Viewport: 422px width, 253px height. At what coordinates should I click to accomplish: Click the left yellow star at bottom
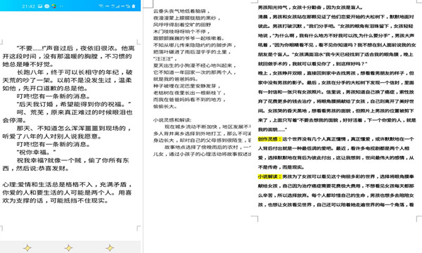tap(27, 247)
